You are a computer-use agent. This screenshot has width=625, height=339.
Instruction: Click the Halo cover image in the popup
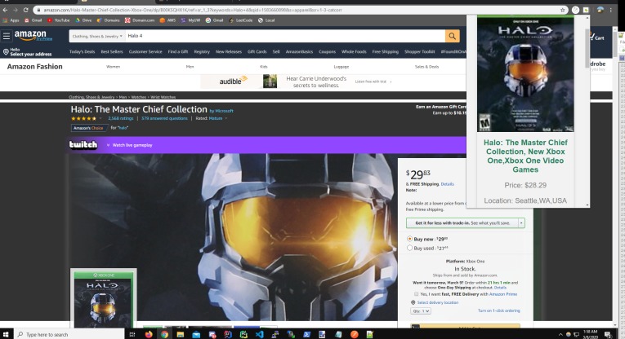coord(525,74)
